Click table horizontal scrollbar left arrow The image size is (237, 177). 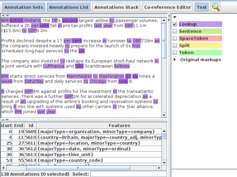[3, 168]
